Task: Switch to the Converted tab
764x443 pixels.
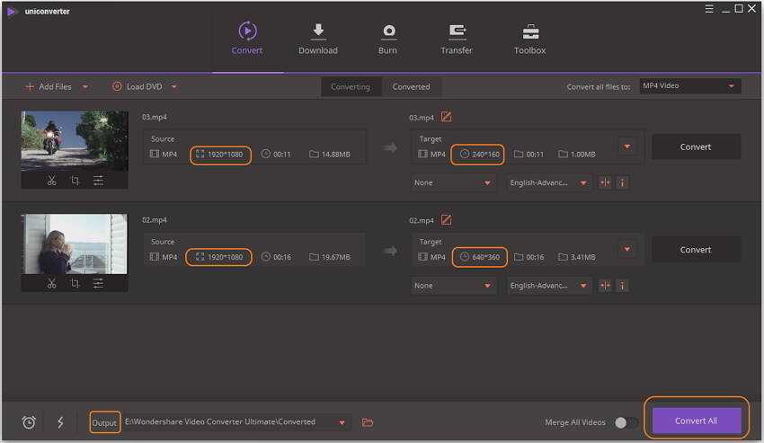Action: pyautogui.click(x=411, y=87)
